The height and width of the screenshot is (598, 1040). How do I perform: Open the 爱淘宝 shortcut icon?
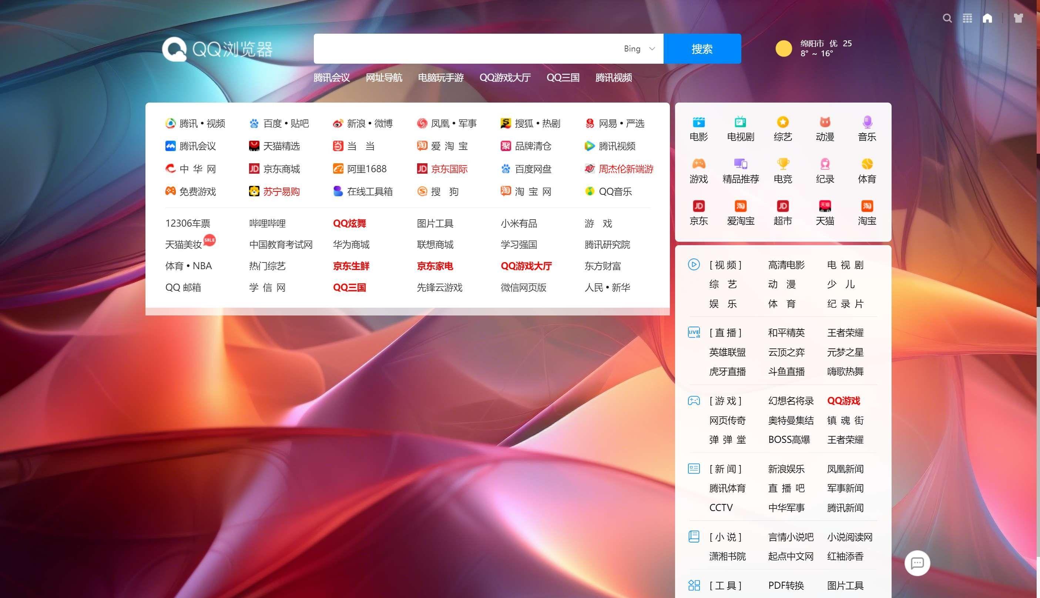(x=740, y=206)
